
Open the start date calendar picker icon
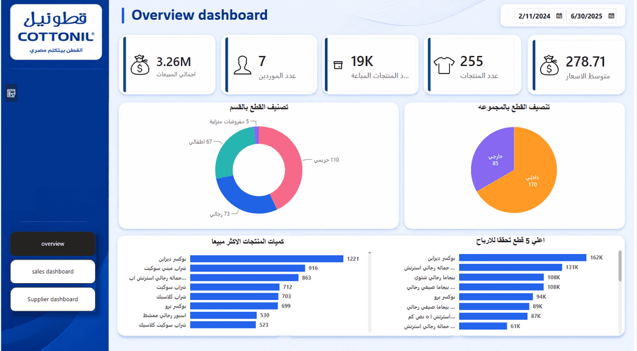[x=559, y=16]
